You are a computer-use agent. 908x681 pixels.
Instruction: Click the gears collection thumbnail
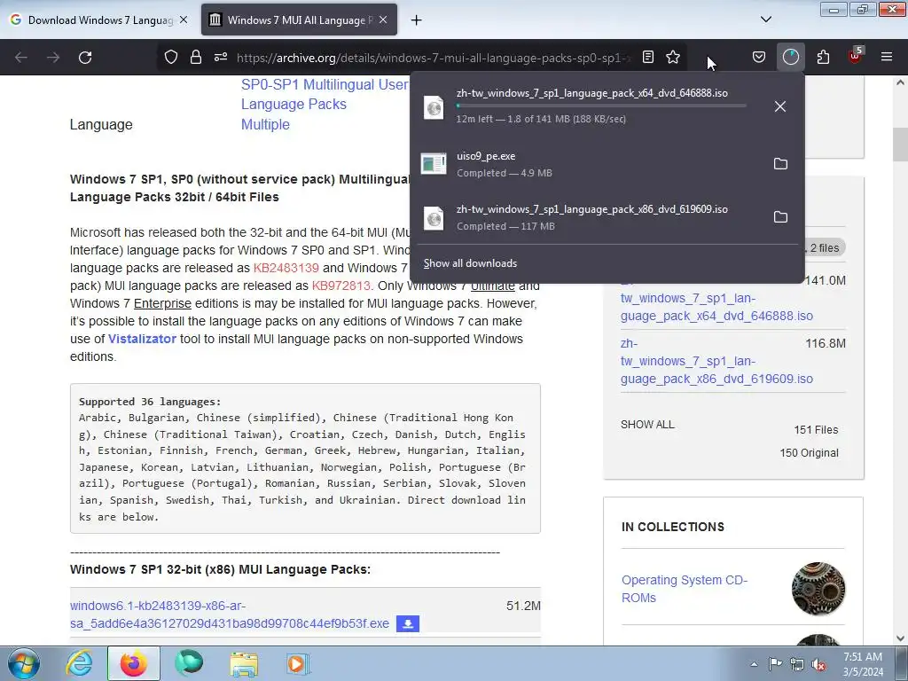click(818, 589)
